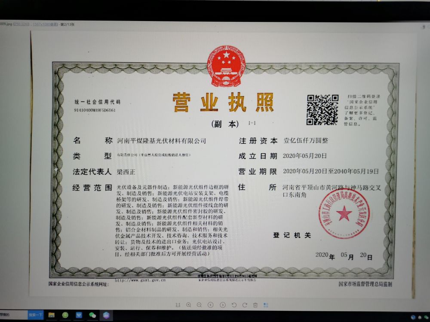Image resolution: width=430 pixels, height=322 pixels.
Task: Go to the next image
Action: click(x=223, y=305)
